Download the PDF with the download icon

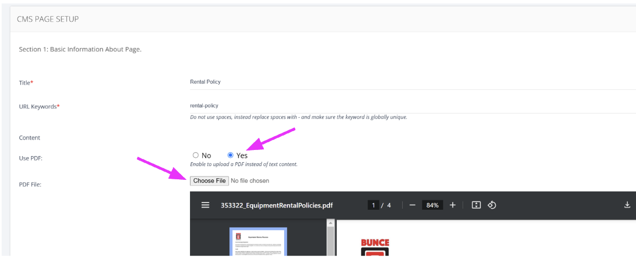pos(627,205)
